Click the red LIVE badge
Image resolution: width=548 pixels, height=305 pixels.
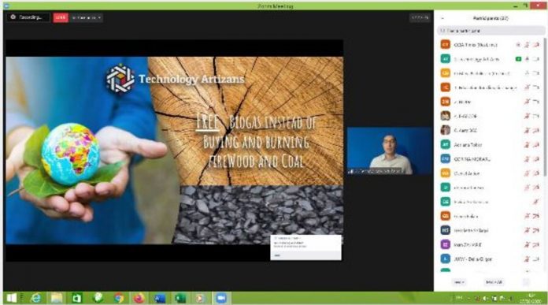(x=61, y=17)
